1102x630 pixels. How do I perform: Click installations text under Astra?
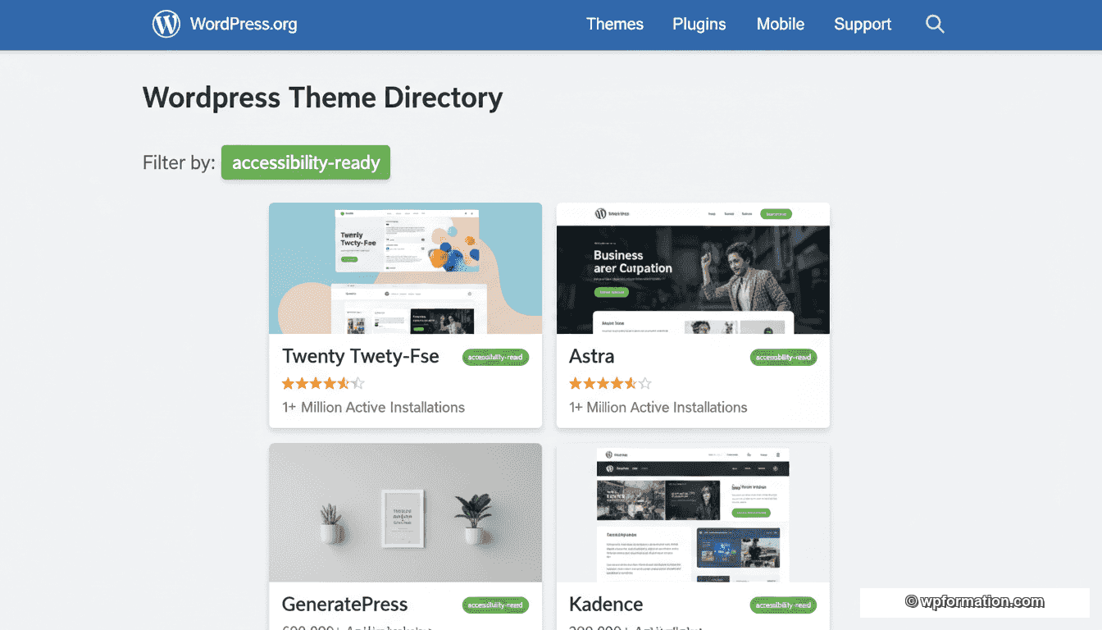tap(658, 407)
